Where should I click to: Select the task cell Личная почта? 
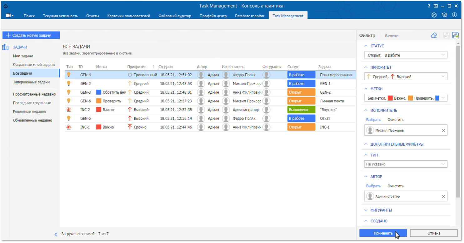(x=332, y=101)
